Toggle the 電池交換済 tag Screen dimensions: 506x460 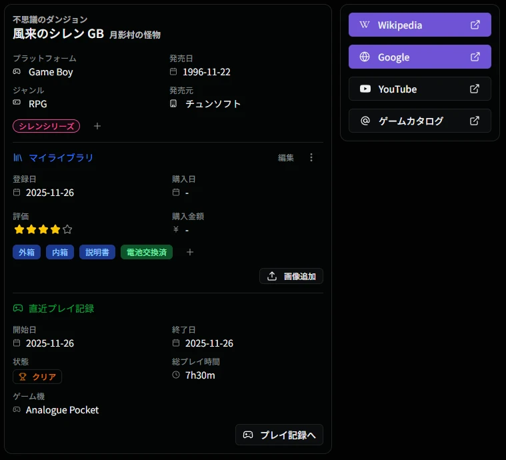147,252
